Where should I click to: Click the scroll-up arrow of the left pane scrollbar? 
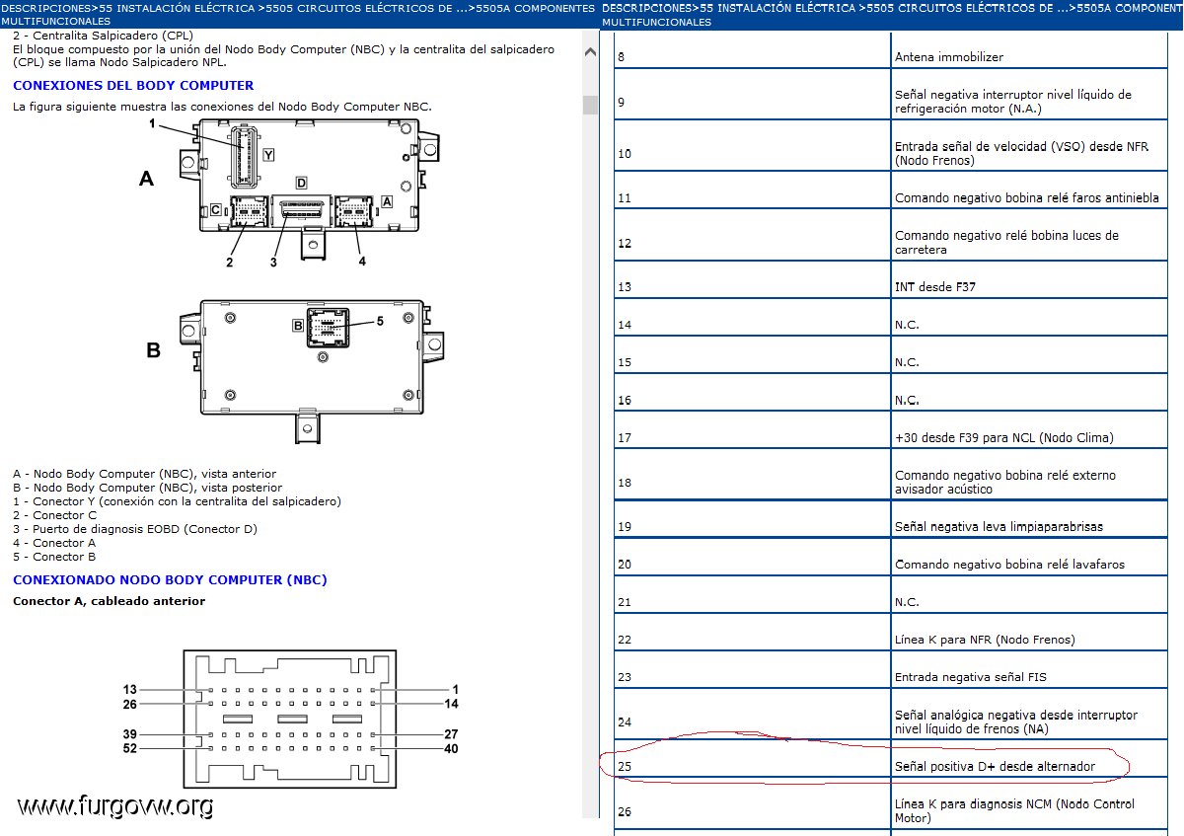coord(590,51)
